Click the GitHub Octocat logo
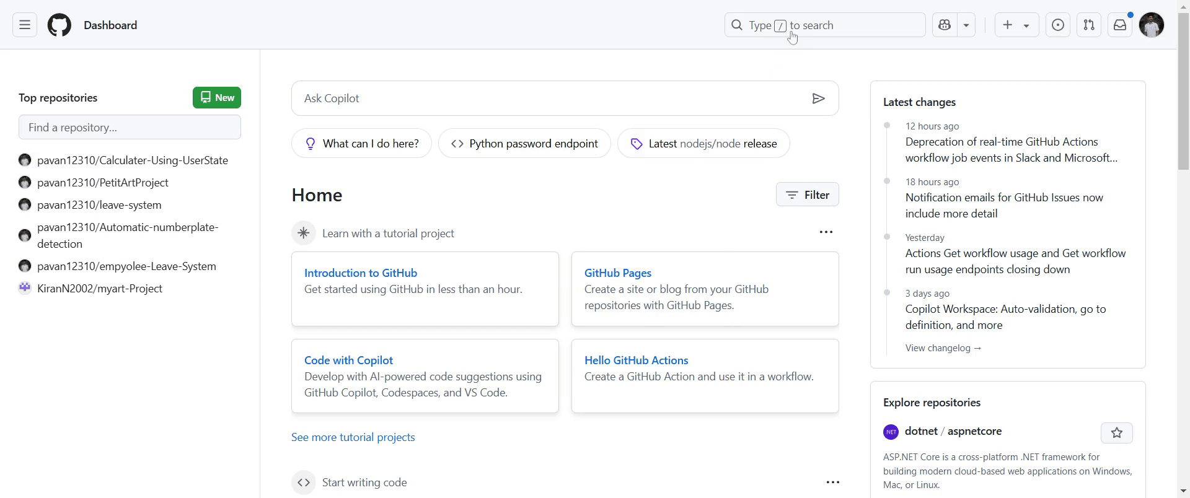1190x498 pixels. 59,25
